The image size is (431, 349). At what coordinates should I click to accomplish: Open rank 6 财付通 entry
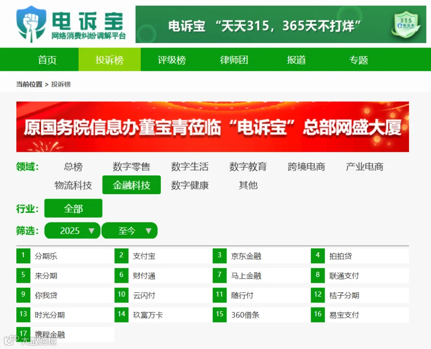(163, 276)
